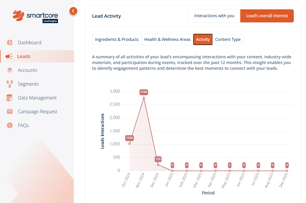
Task: Click the May 2025 data point
Action: [x=230, y=171]
